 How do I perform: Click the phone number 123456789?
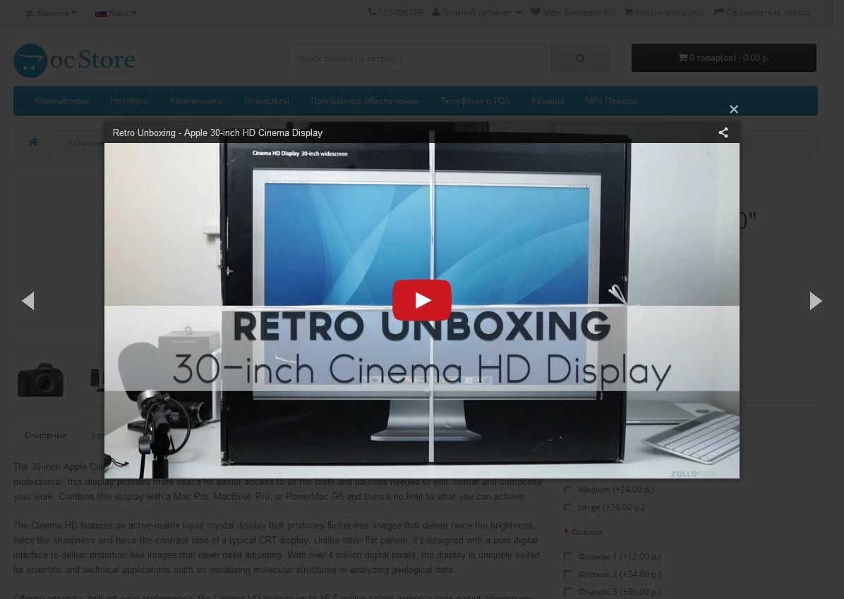[400, 13]
